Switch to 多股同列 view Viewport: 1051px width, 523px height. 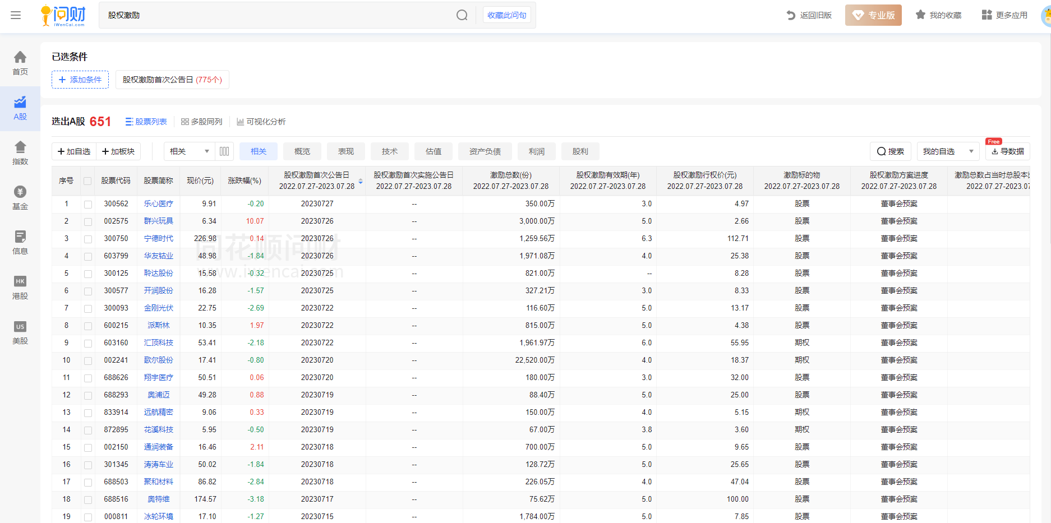tap(202, 122)
